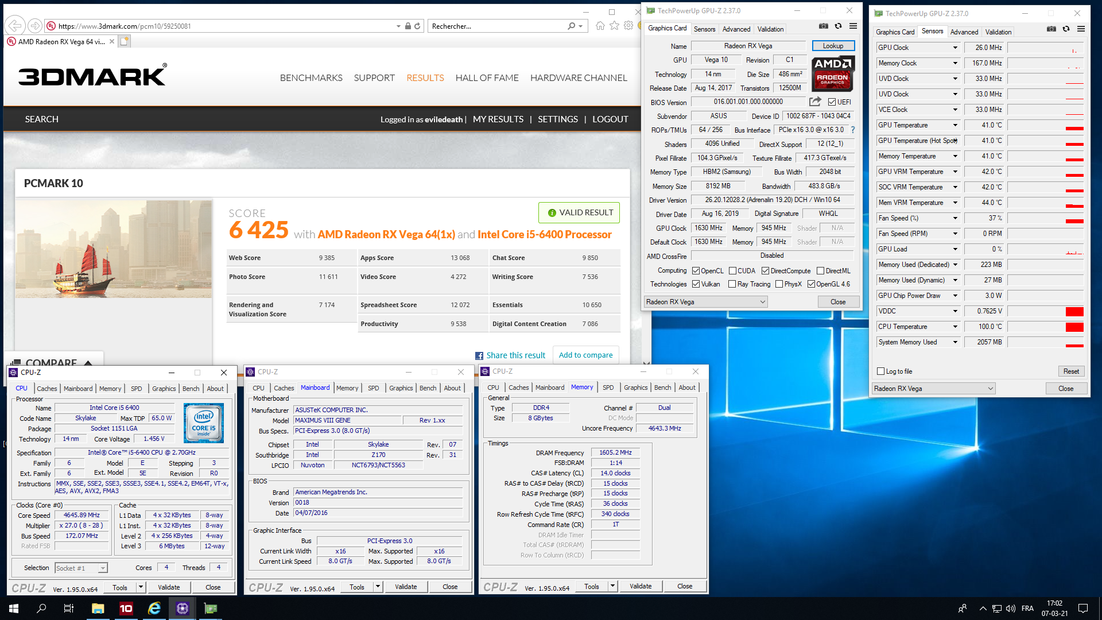Switch to Advanced tab in GPU-Z Graphics Card window
This screenshot has width=1102, height=620.
click(736, 29)
